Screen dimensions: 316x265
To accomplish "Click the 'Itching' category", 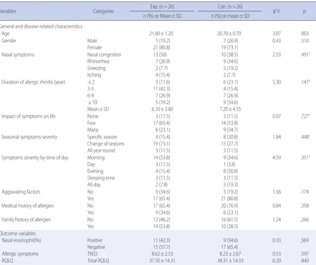I will tap(94, 75).
